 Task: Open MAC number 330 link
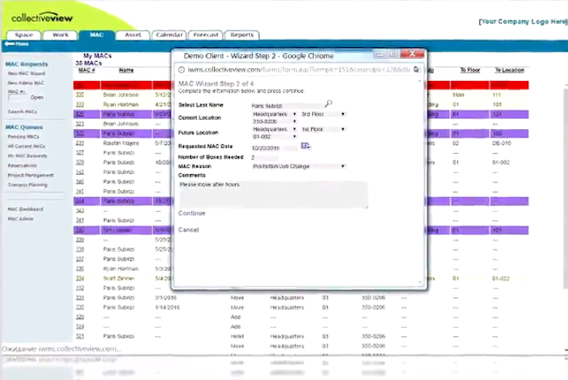[x=79, y=307]
